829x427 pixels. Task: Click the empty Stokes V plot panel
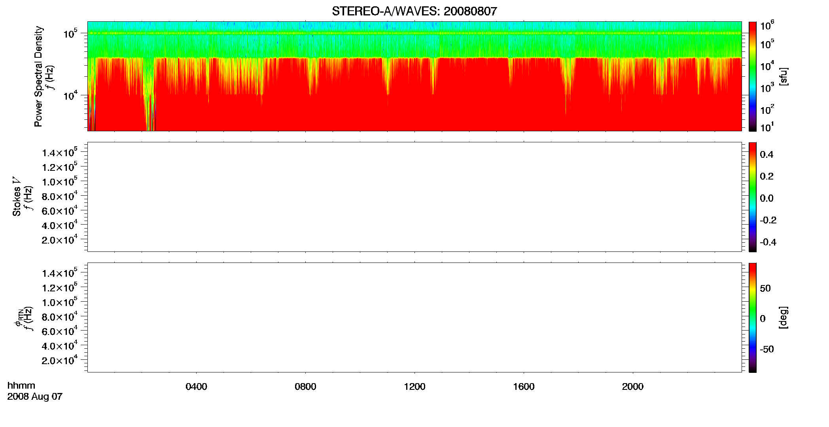[414, 197]
